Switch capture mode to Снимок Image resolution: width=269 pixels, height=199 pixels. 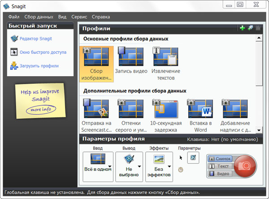point(220,159)
